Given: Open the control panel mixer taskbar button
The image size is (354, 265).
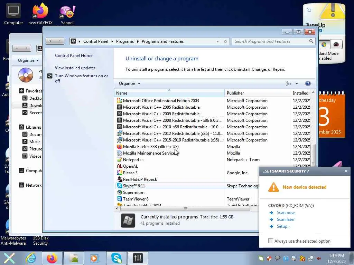Looking at the screenshot, I should click(138, 258).
